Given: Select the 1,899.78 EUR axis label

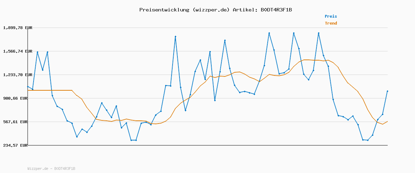Looking at the screenshot, I should [18, 28].
